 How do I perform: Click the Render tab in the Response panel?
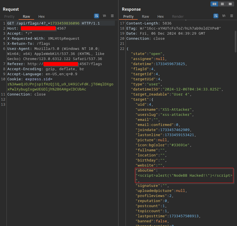(x=178, y=17)
